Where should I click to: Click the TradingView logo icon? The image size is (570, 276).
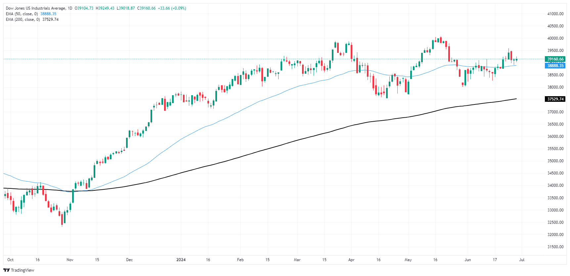(x=7, y=270)
